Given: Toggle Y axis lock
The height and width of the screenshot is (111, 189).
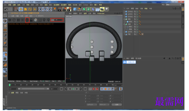Looking at the screenshot, I should (45, 9).
